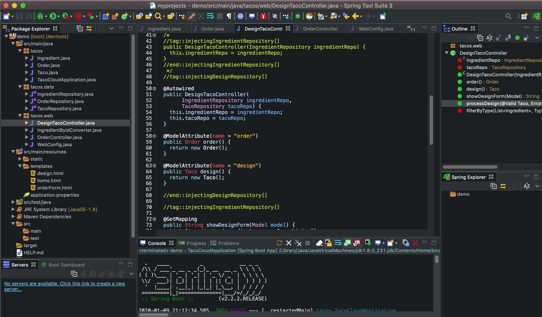Click the green power Boot Dashboard icon

click(298, 16)
